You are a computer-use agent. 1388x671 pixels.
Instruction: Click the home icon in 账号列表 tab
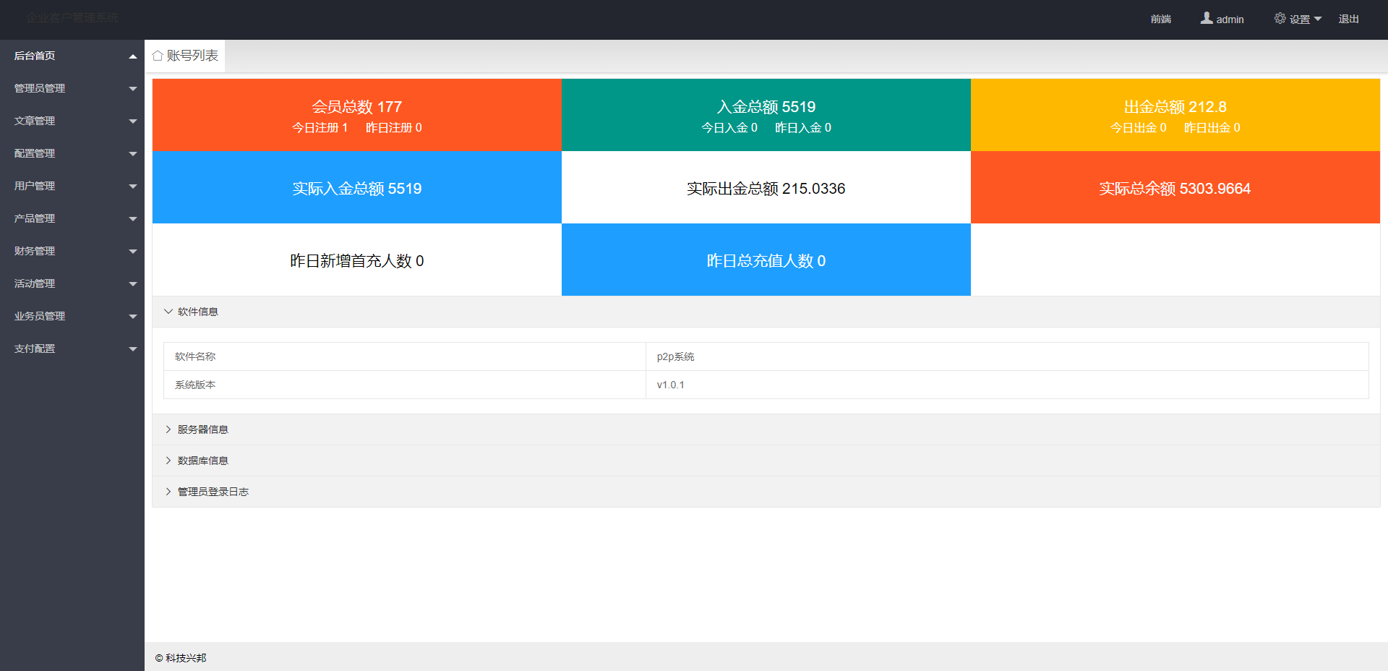(158, 56)
